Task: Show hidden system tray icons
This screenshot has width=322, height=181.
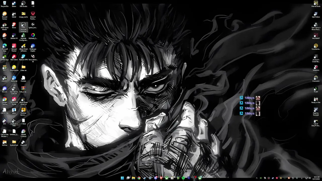Action: coord(257,178)
